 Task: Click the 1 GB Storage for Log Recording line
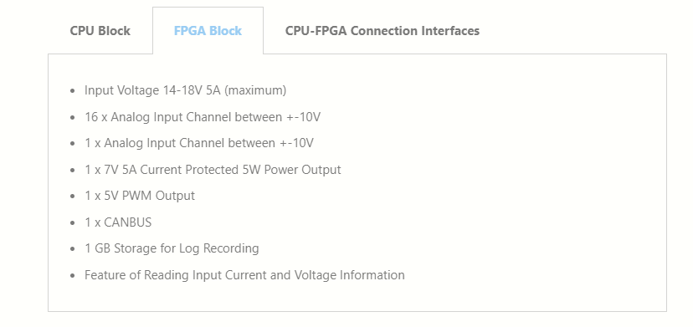pos(172,248)
